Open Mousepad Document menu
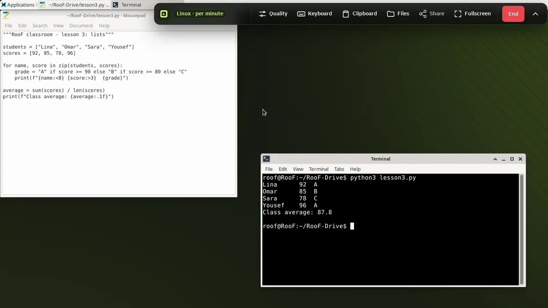Screen dimensions: 548x308 click(81, 26)
